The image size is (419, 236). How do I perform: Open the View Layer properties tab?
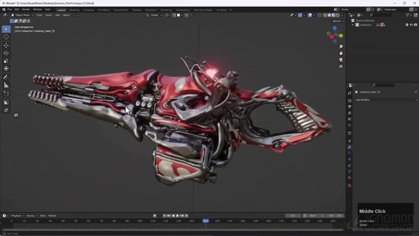pyautogui.click(x=350, y=113)
